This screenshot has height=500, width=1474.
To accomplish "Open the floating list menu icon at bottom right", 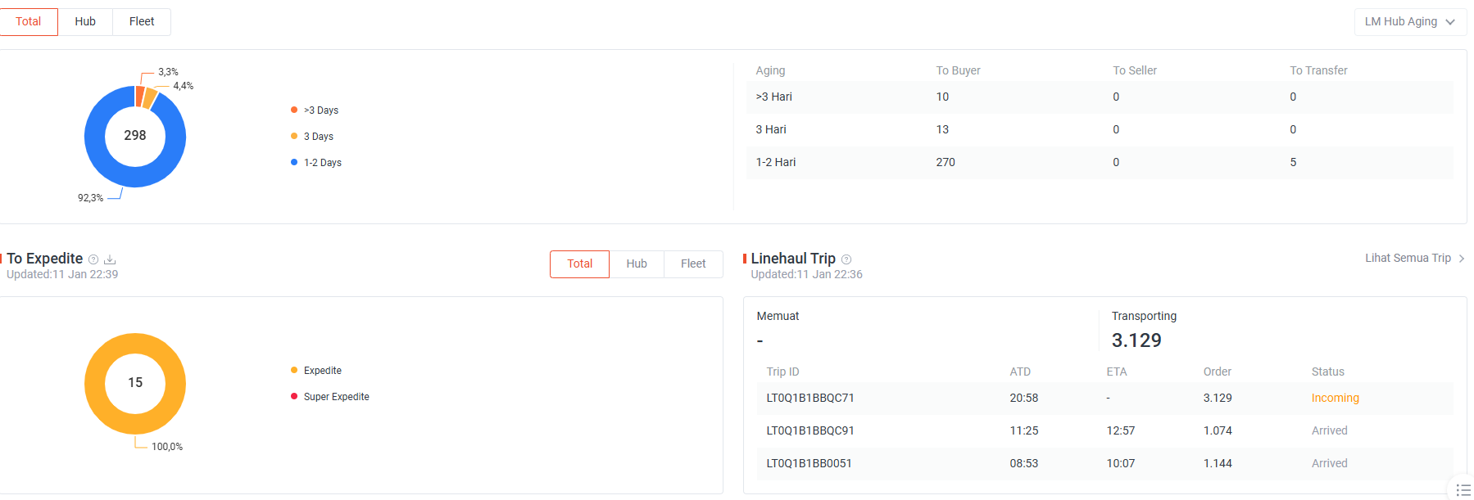I will 1463,489.
